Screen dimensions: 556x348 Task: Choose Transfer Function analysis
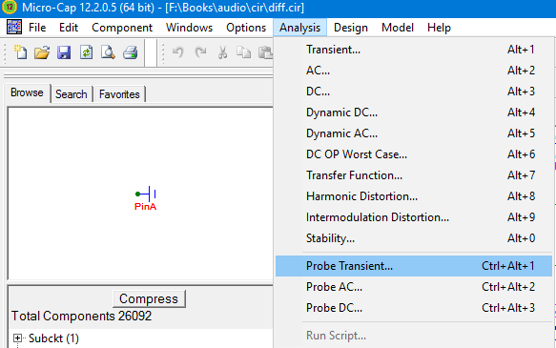click(414, 175)
